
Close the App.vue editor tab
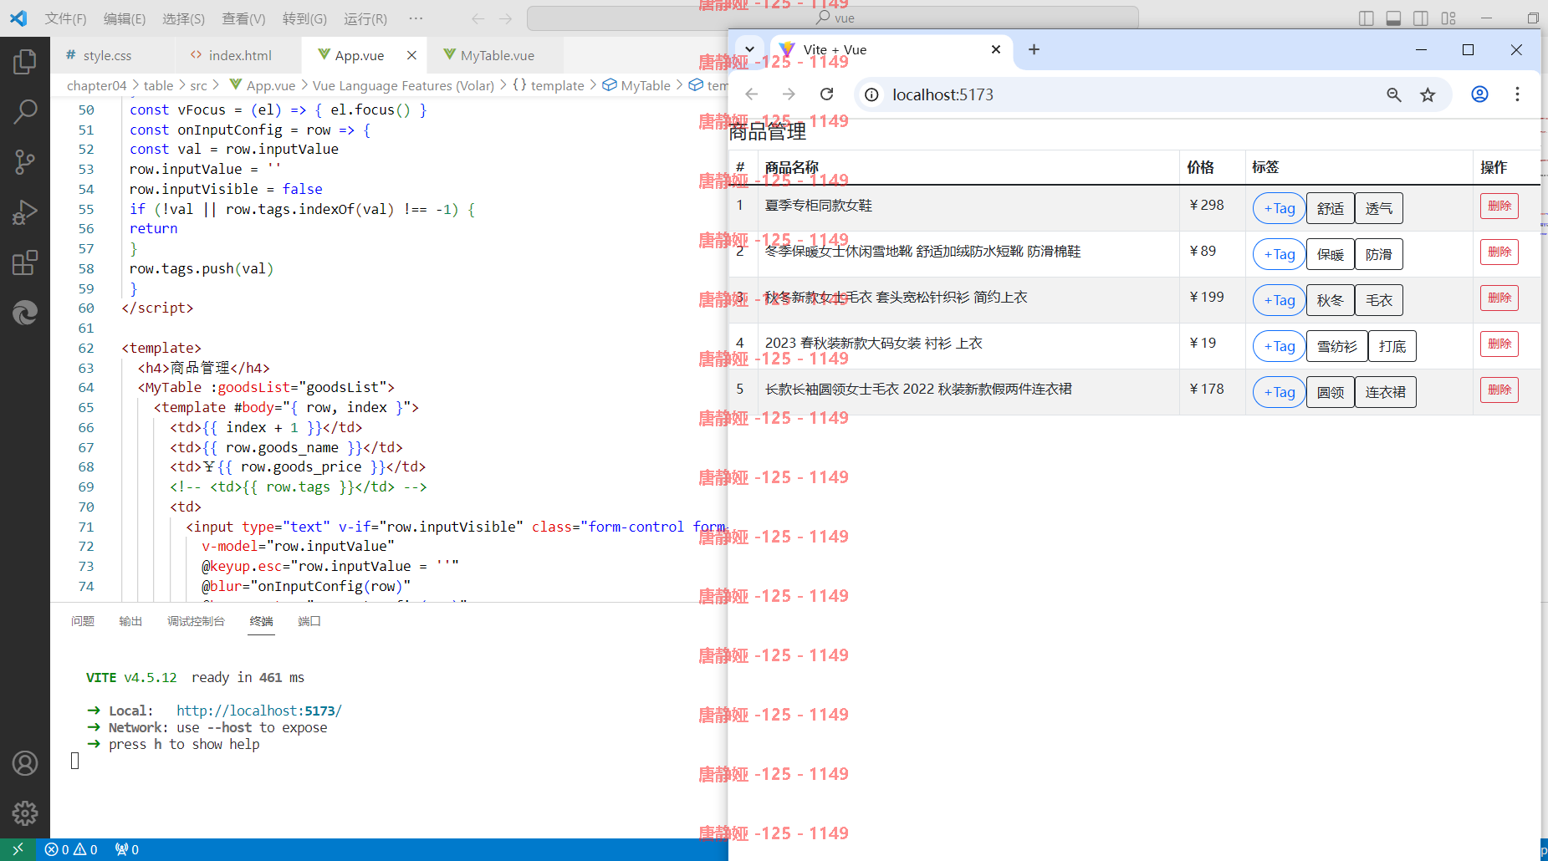(x=411, y=55)
